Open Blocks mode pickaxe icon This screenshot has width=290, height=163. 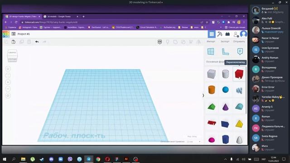(x=219, y=34)
